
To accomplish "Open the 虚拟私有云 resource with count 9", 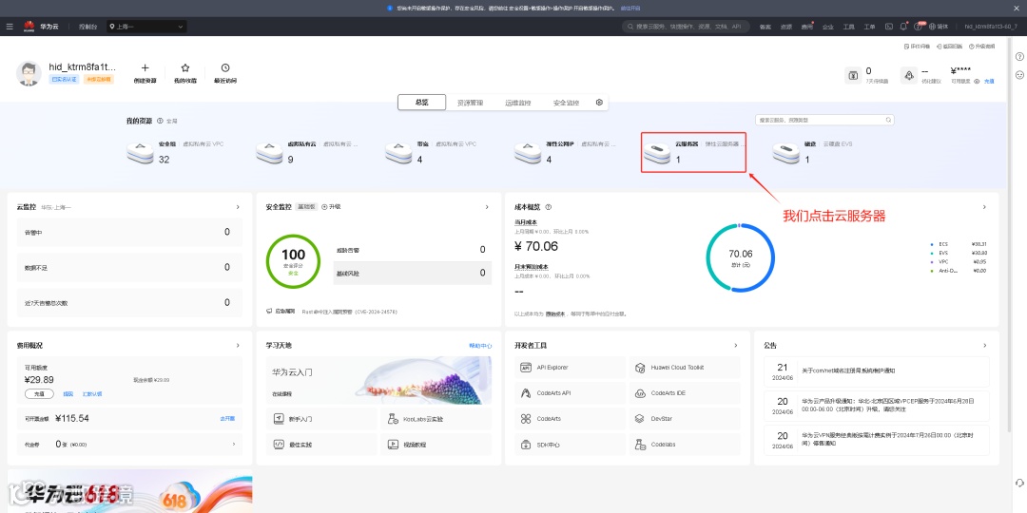I will pos(305,152).
